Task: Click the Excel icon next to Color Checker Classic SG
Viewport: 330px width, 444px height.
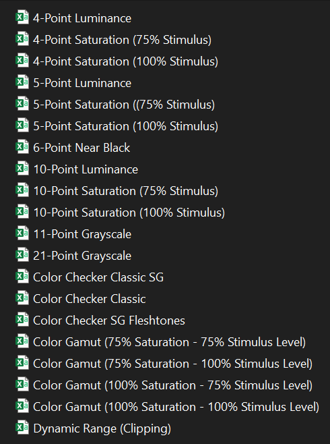Action: [22, 277]
